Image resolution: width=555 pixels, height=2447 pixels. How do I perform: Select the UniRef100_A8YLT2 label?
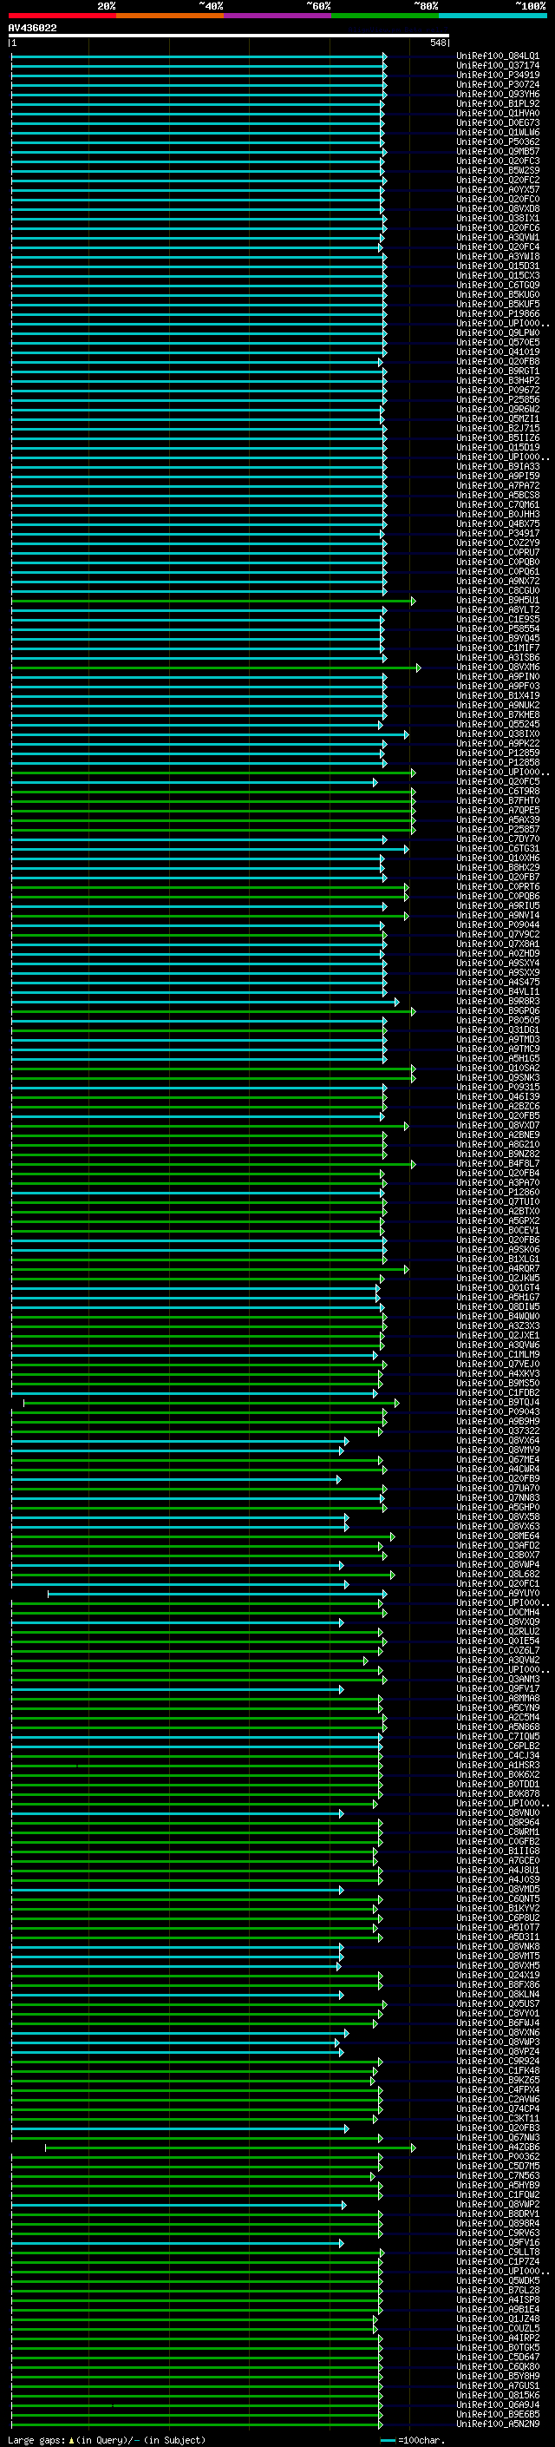point(498,610)
